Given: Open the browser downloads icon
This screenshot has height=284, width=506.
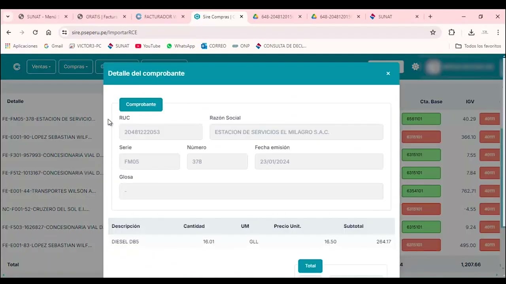Looking at the screenshot, I should click(x=471, y=32).
